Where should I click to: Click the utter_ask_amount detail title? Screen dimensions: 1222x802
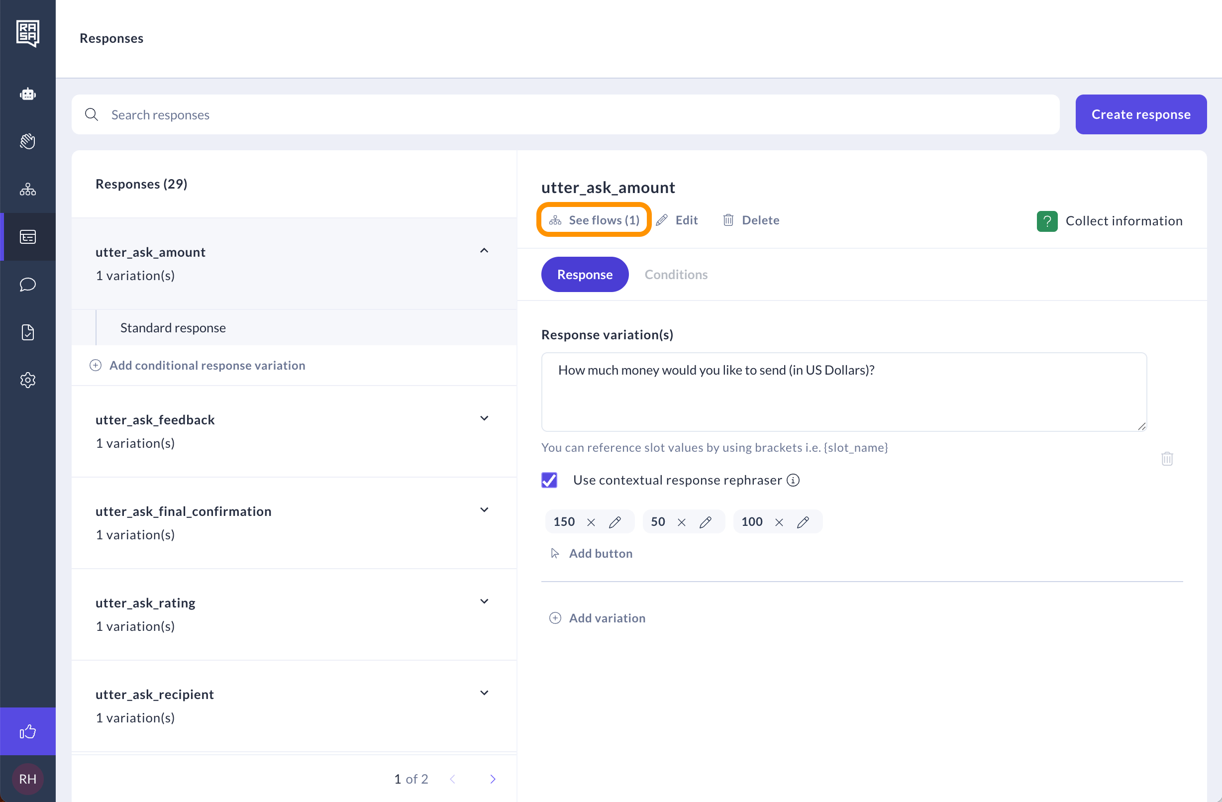(608, 188)
